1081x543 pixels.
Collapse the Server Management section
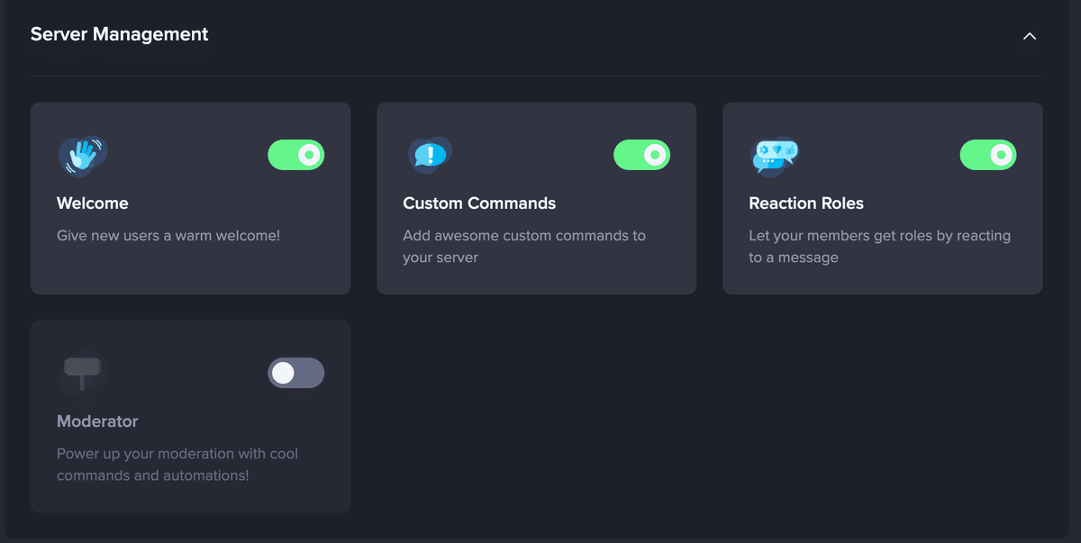[x=1030, y=36]
